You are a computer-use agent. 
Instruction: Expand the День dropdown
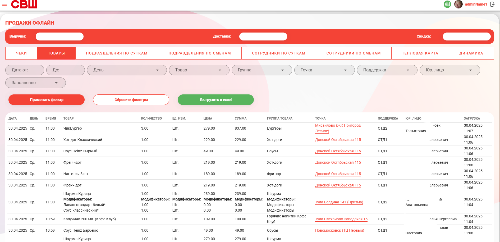tap(127, 70)
